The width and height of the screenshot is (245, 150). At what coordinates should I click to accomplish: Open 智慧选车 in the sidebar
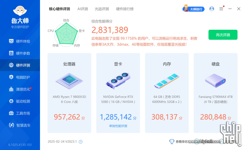[x=20, y=125]
